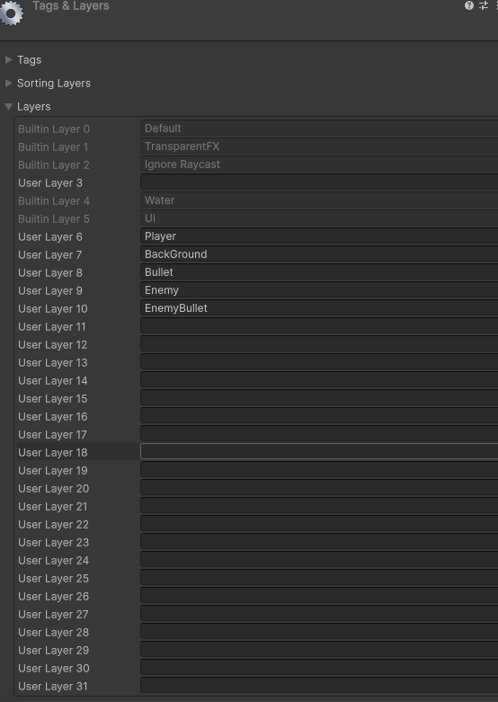Image resolution: width=498 pixels, height=702 pixels.
Task: Select the User Layer 6 label
Action: [x=50, y=236]
